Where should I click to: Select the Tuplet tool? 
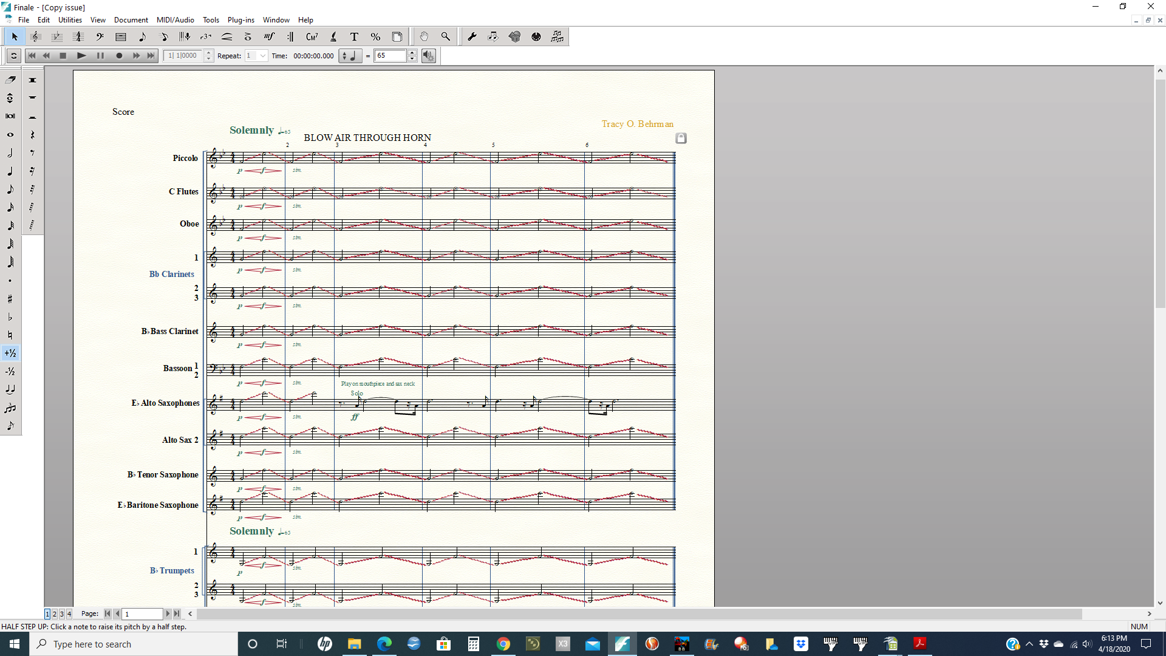click(205, 37)
